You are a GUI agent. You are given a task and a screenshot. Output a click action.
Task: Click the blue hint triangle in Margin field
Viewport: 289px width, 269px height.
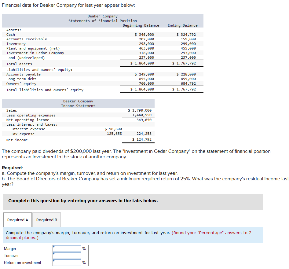(54, 247)
